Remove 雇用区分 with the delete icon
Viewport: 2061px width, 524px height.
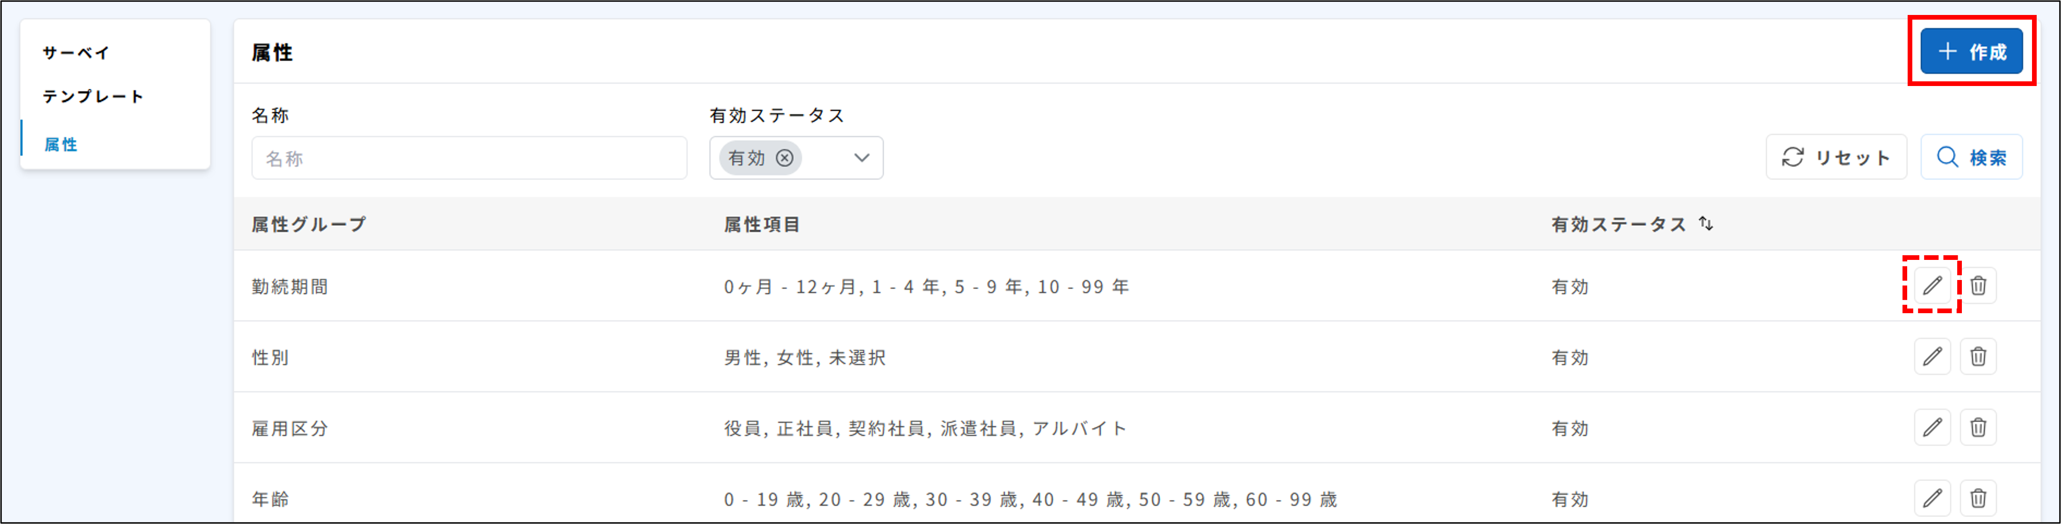click(1979, 428)
